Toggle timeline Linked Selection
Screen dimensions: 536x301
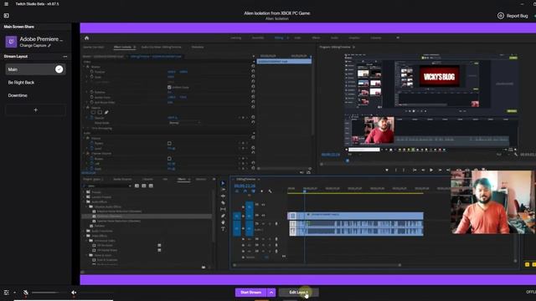pos(253,191)
